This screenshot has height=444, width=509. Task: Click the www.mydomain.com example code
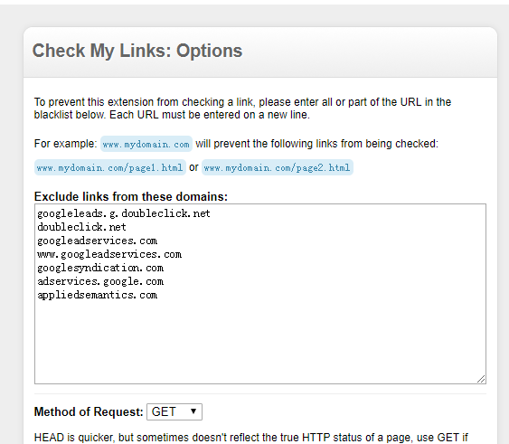coord(146,144)
